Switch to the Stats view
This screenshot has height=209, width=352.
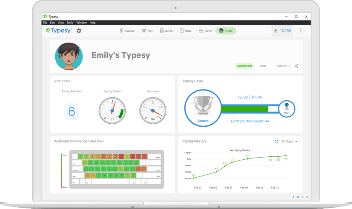tap(263, 66)
